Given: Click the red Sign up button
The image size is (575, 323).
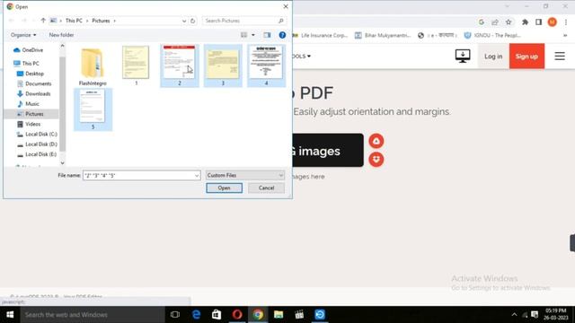Looking at the screenshot, I should [x=526, y=57].
